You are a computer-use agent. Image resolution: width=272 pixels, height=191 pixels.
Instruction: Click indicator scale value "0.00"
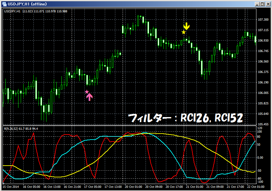point(260,158)
